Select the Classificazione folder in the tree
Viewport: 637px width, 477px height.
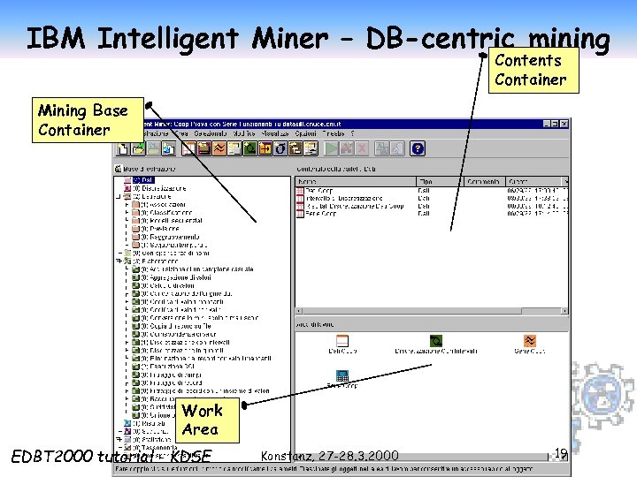click(x=166, y=213)
